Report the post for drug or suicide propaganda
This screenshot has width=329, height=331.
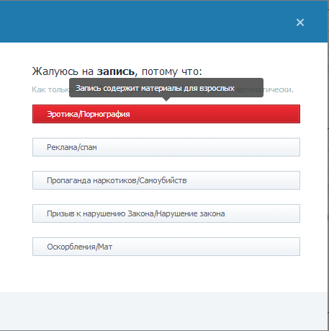click(166, 180)
